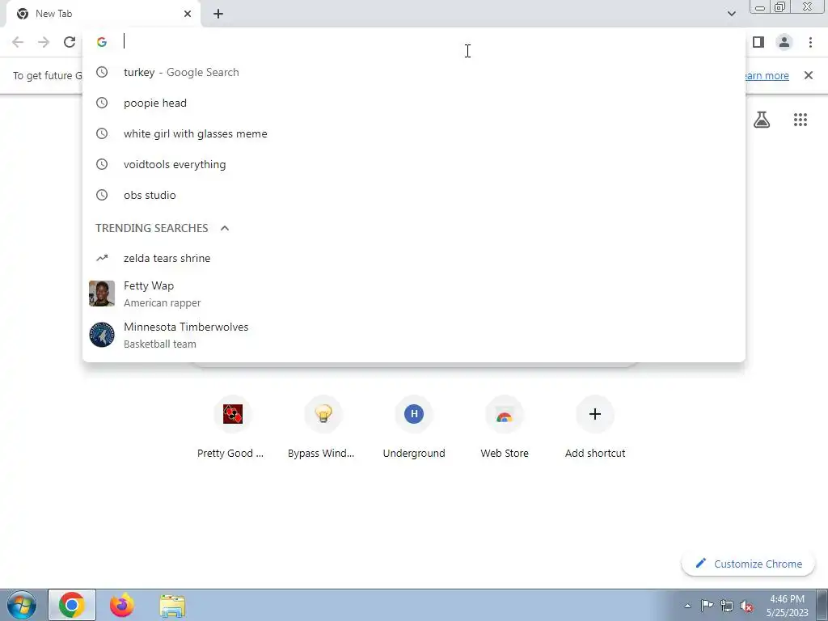Open the taskbar clock and date
The height and width of the screenshot is (621, 828).
click(788, 606)
